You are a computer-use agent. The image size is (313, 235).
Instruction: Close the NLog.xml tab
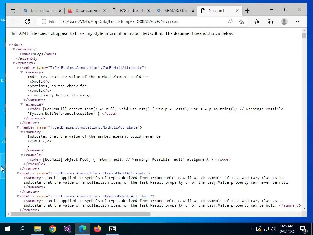(237, 11)
